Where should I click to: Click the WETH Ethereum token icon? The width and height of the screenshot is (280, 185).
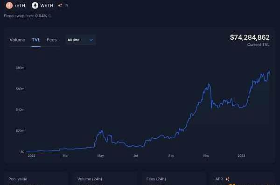[35, 6]
